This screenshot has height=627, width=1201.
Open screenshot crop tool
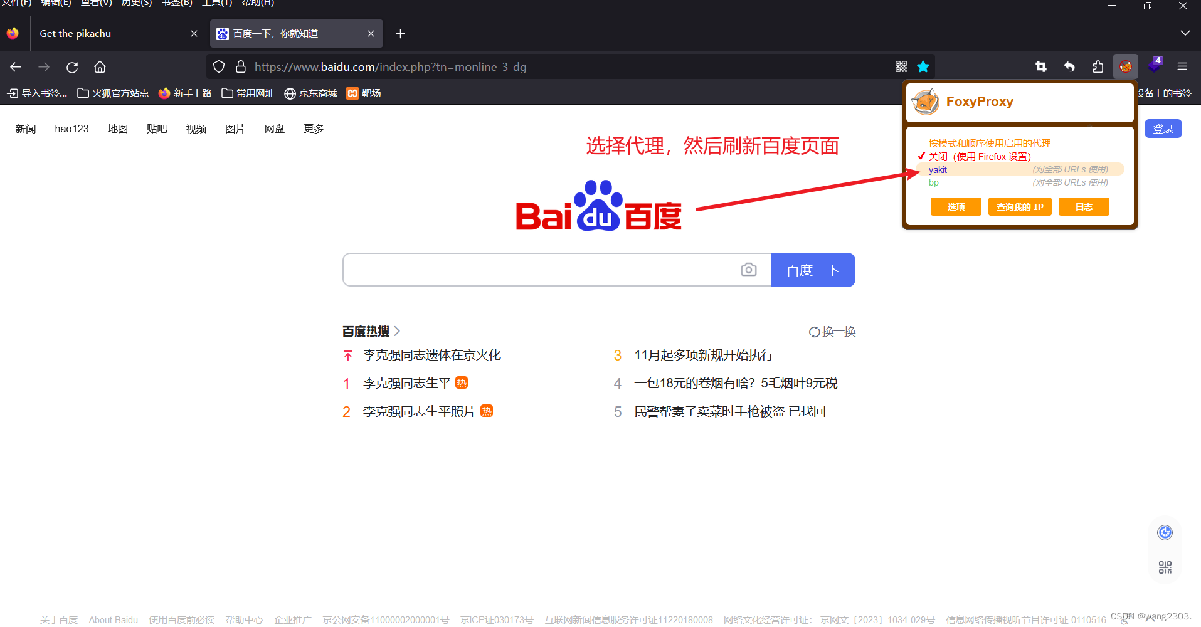tap(1041, 66)
